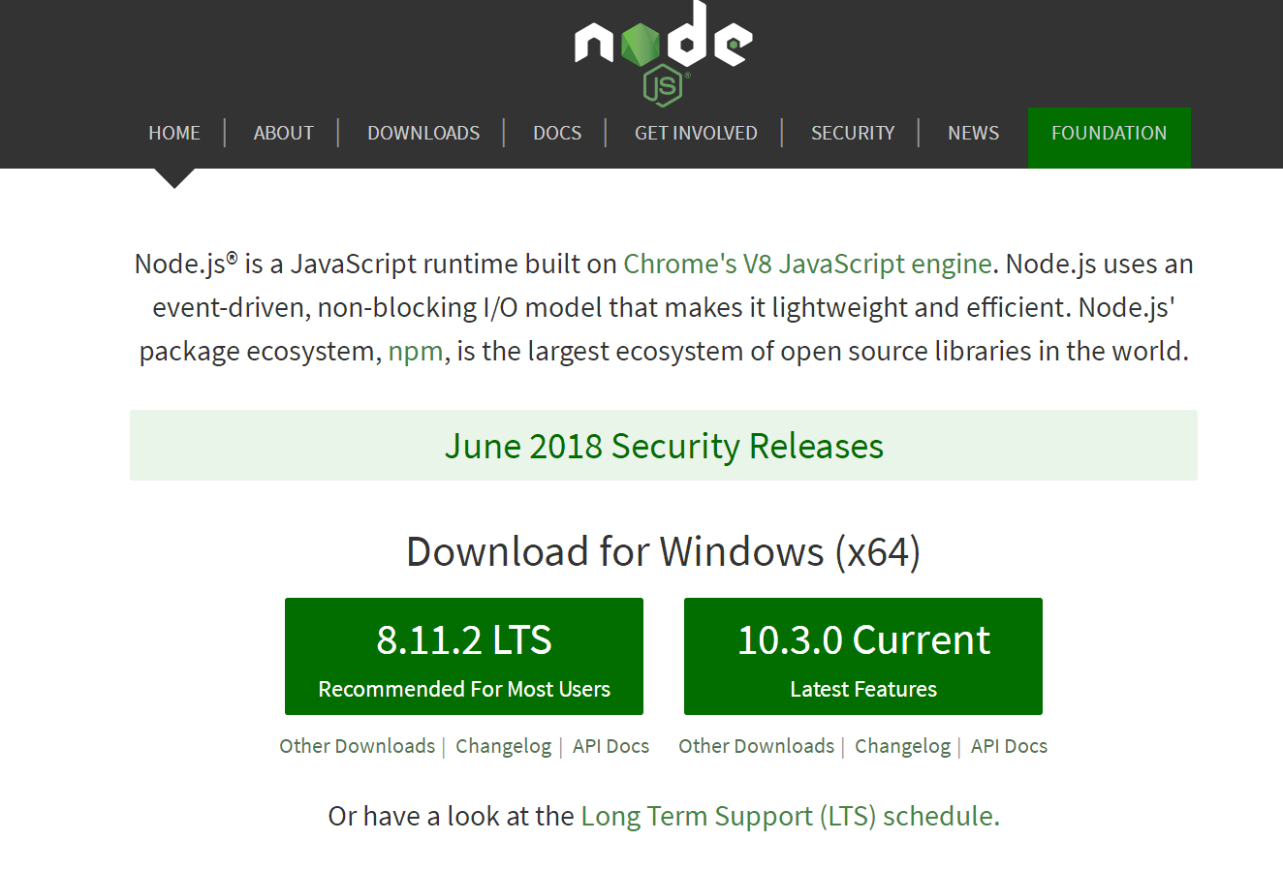This screenshot has width=1283, height=872.
Task: View the Changelog for 8.11.2 LTS
Action: point(503,746)
